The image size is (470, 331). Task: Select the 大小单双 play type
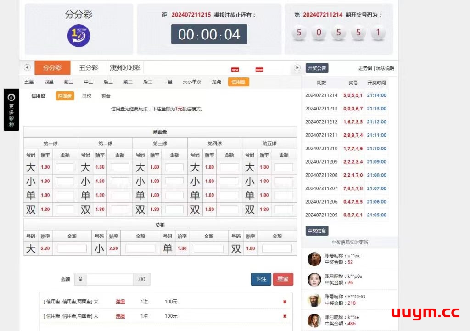click(x=192, y=82)
